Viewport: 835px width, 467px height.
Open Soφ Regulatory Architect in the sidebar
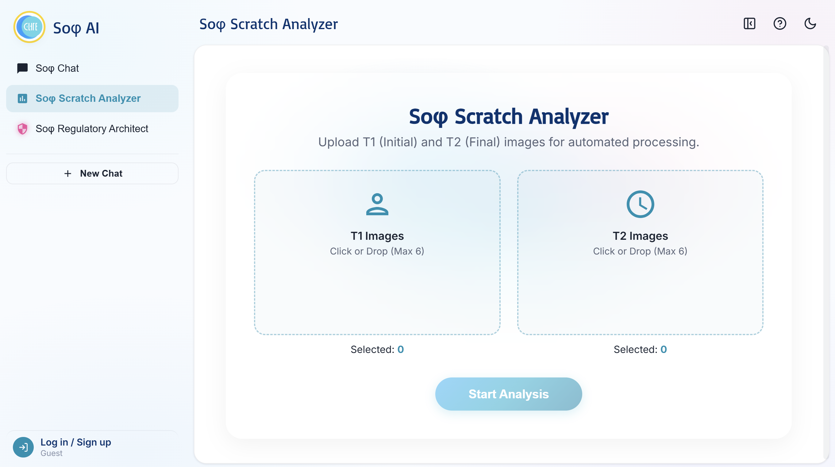pyautogui.click(x=92, y=129)
